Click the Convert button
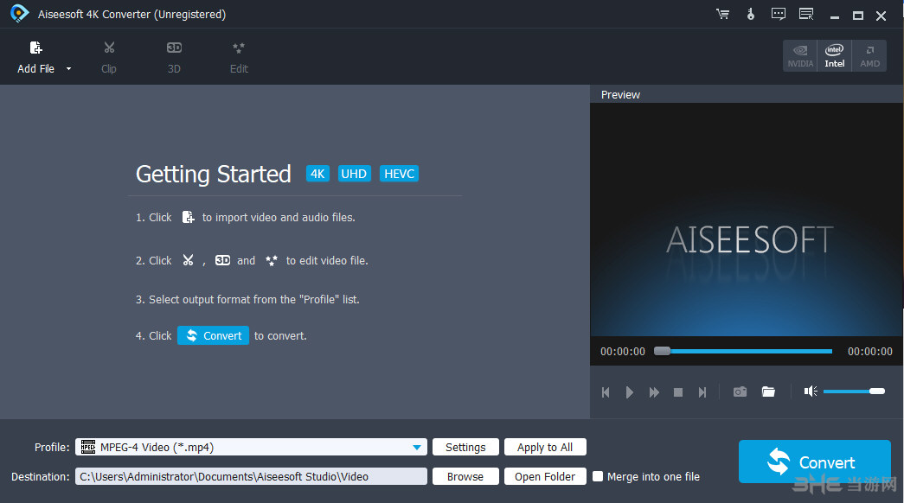This screenshot has height=503, width=904. [x=814, y=462]
